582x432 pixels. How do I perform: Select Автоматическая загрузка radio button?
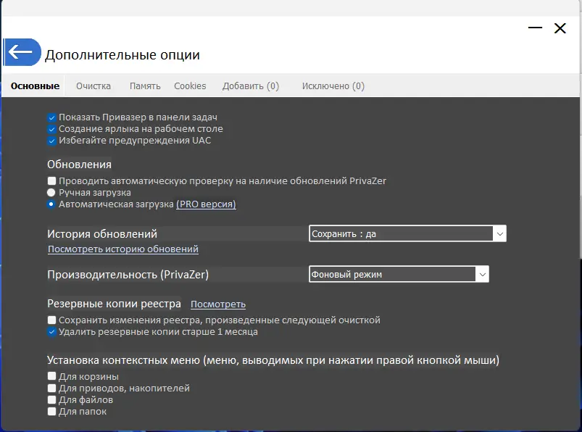51,204
